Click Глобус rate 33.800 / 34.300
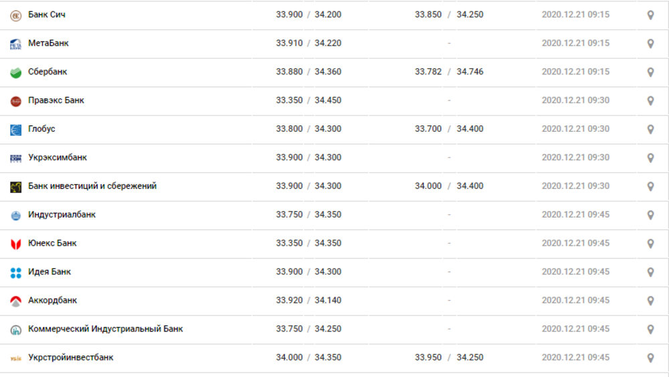669x377 pixels. click(x=308, y=129)
